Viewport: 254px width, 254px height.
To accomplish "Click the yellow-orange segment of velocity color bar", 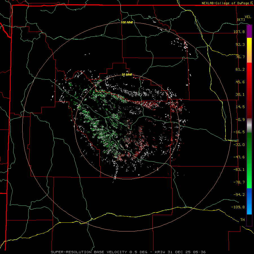I will click(x=249, y=50).
